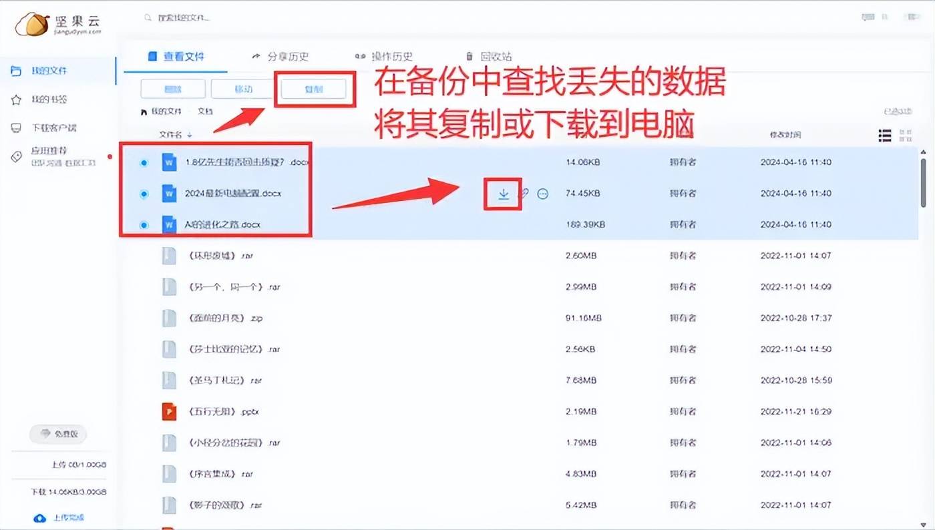This screenshot has width=935, height=530.
Task: Sort by 文件名 column arrow
Action: click(x=190, y=135)
